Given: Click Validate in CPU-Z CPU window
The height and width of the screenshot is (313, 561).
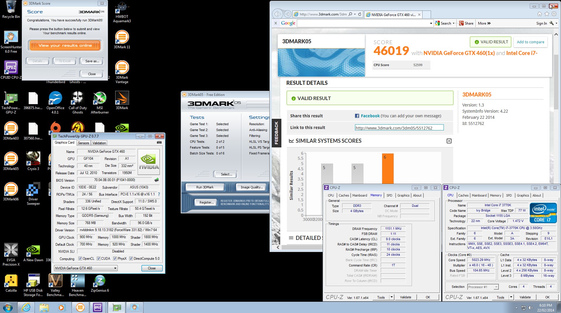Looking at the screenshot, I should (525, 297).
